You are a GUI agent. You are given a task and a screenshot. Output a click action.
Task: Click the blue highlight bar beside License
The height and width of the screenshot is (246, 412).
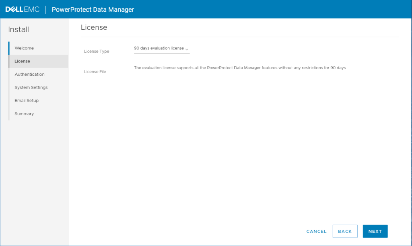[9, 61]
